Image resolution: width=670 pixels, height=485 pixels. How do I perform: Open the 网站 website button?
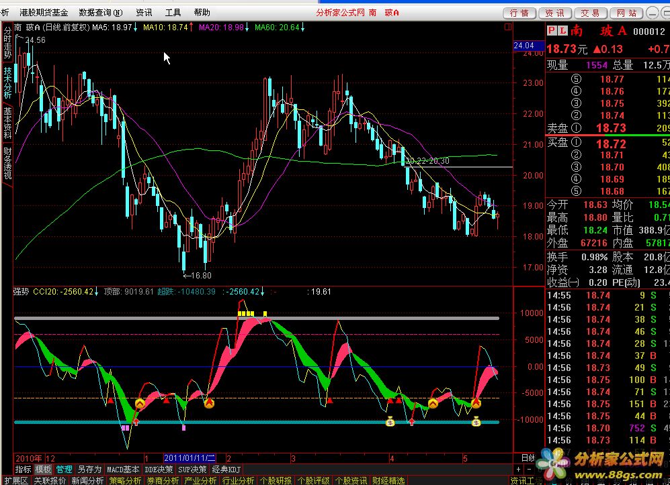pyautogui.click(x=626, y=13)
